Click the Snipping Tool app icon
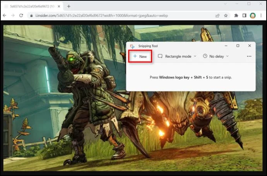The width and height of the screenshot is (267, 176). pos(132,46)
